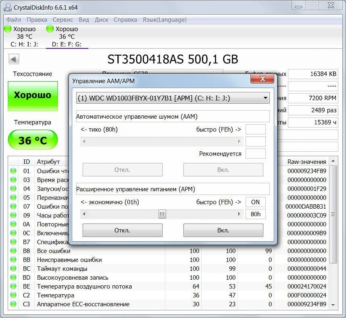Click the 7200 RPM rotation speed field
The width and height of the screenshot is (346, 318).
313,98
